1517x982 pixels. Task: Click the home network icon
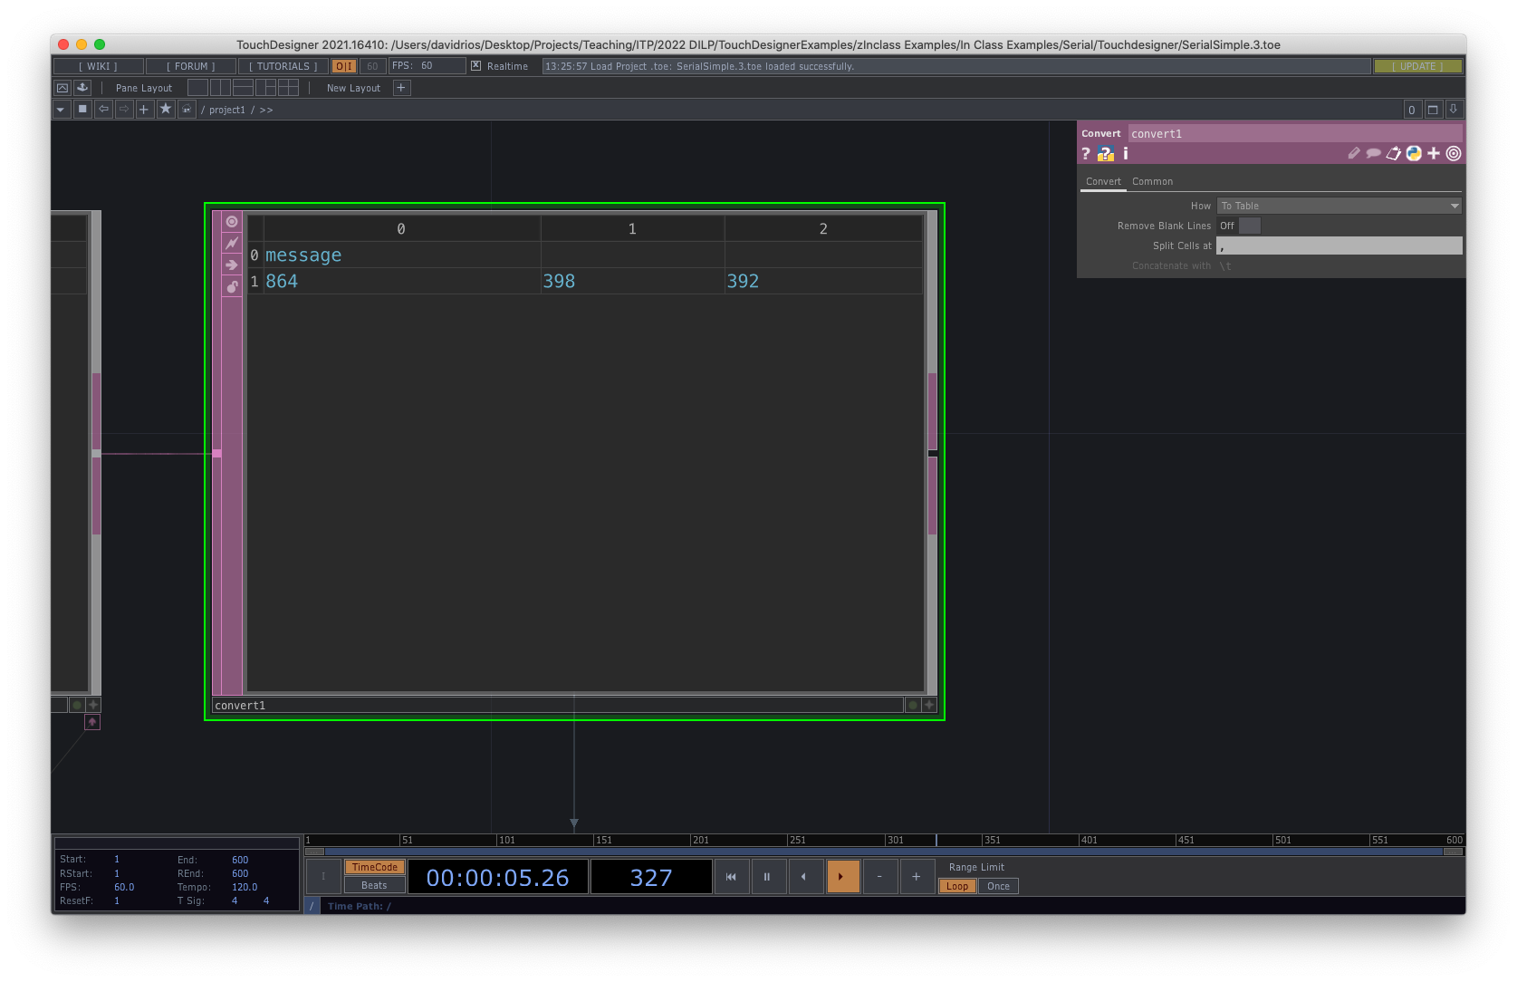pos(187,110)
